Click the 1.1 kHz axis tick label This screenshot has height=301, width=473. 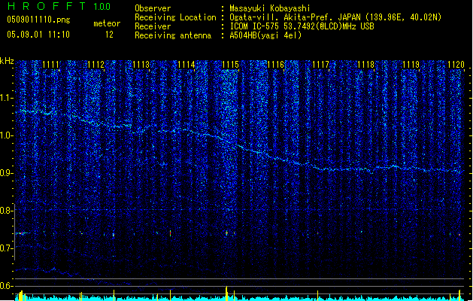(x=7, y=98)
